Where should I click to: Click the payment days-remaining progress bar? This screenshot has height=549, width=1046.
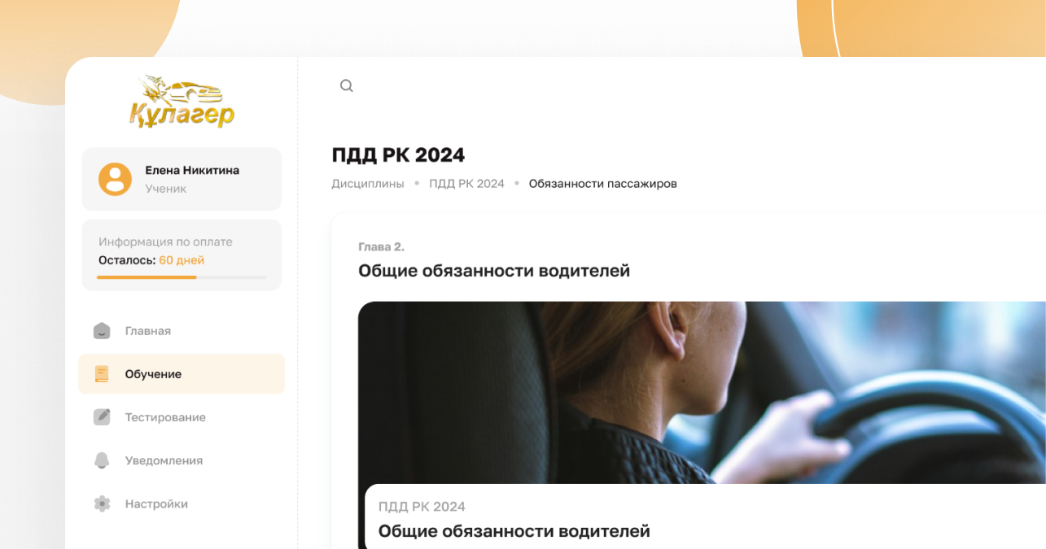pyautogui.click(x=182, y=277)
